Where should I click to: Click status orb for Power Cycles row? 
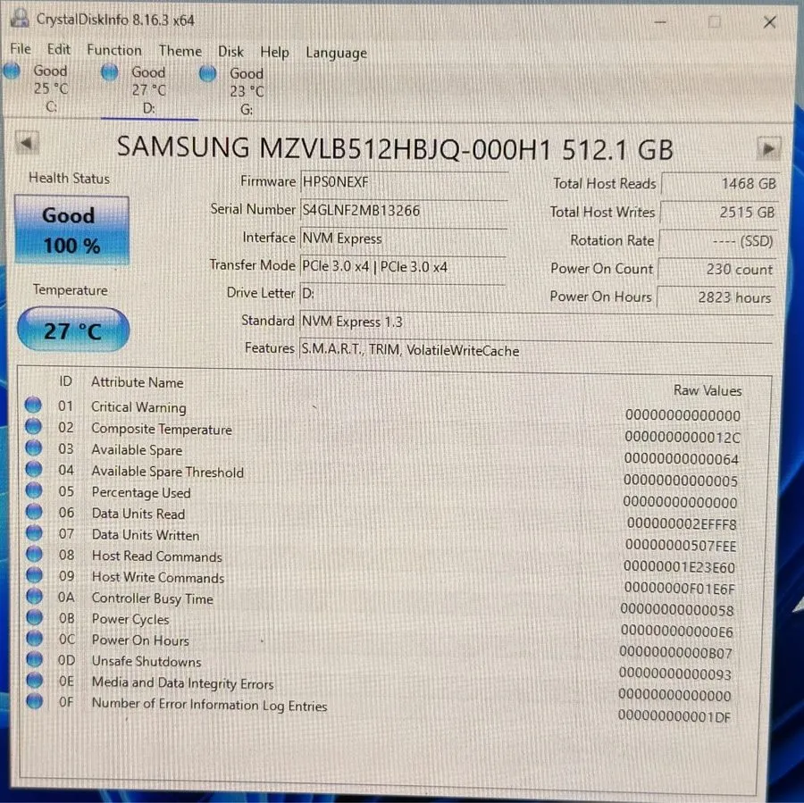pos(34,617)
